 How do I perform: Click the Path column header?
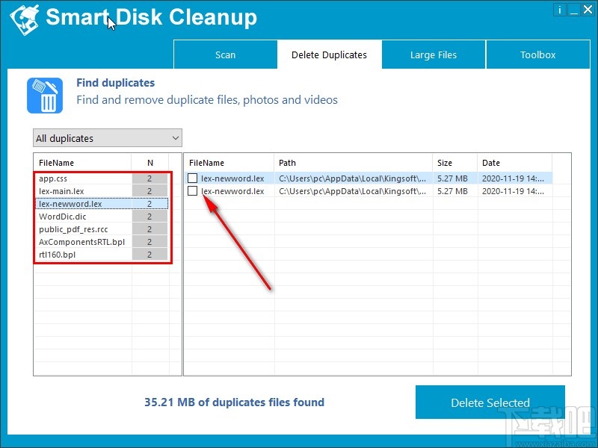(x=353, y=163)
